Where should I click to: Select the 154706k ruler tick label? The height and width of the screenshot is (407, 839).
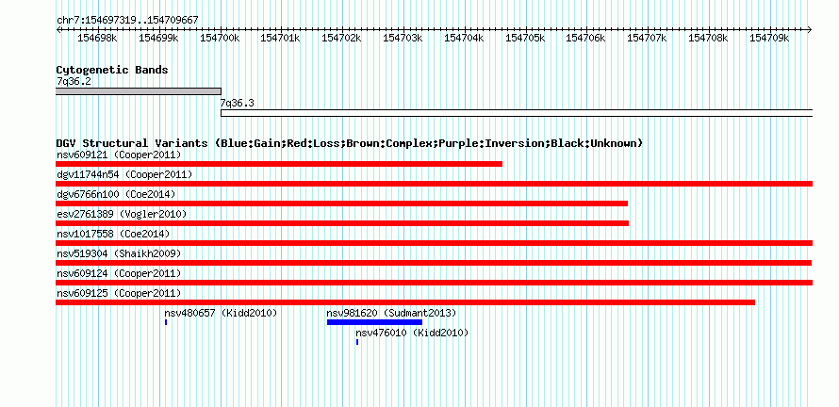(x=586, y=38)
